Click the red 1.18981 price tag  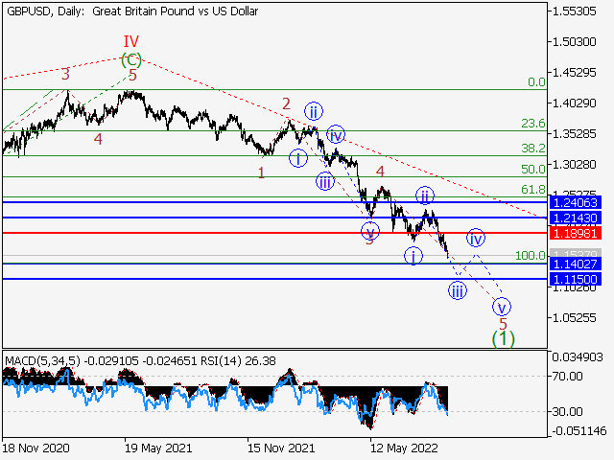(576, 234)
